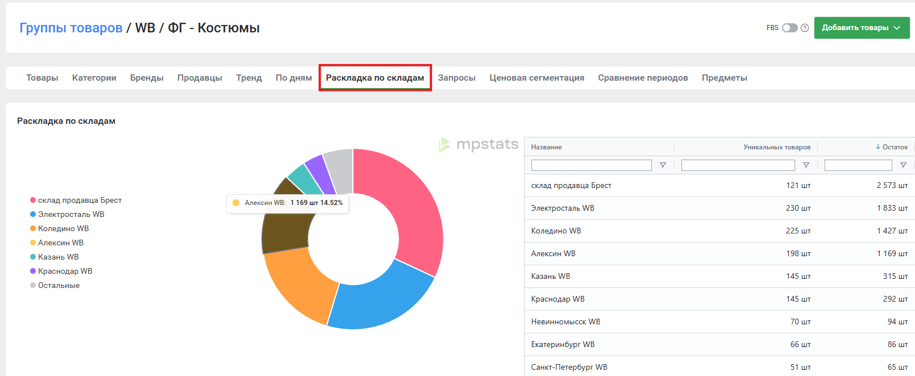Toggle legend item Алексин WB

[57, 243]
